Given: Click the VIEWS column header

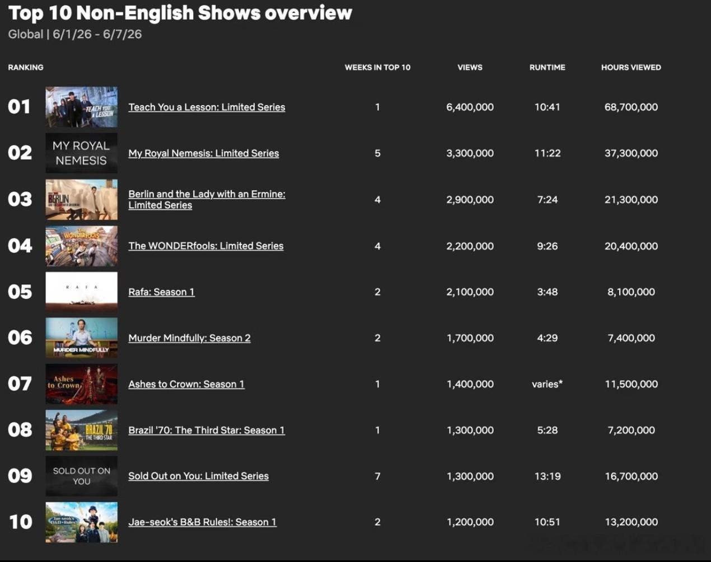Looking at the screenshot, I should 470,67.
